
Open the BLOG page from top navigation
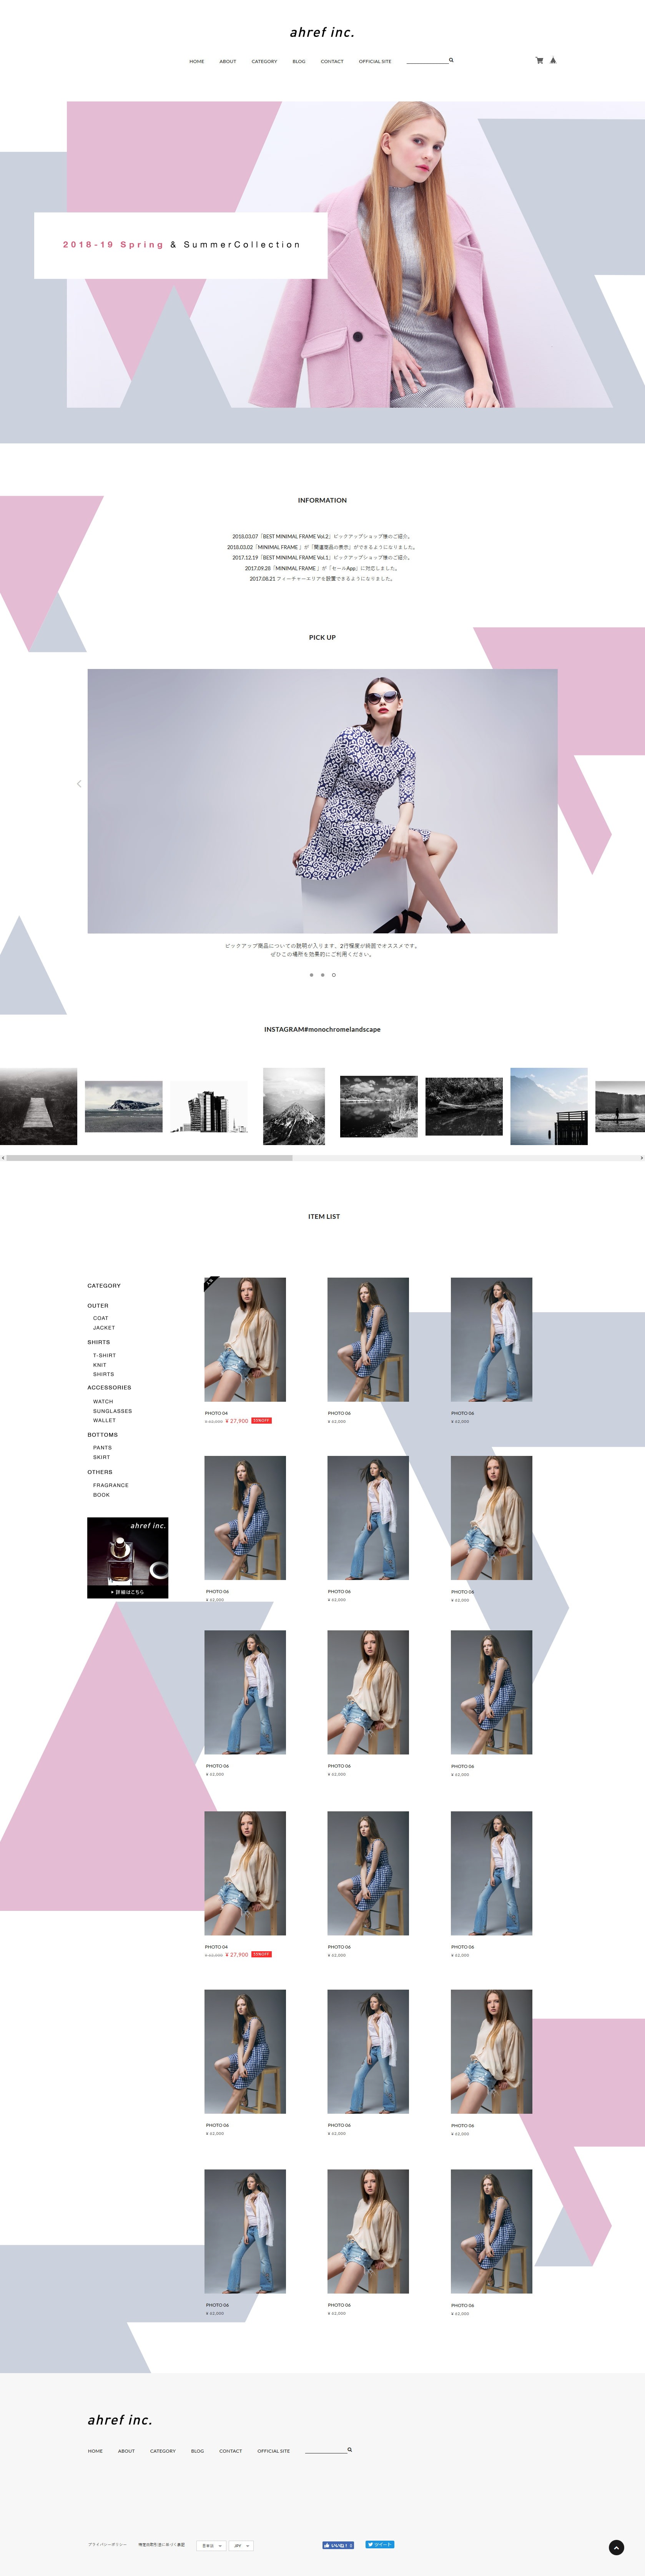coord(299,62)
